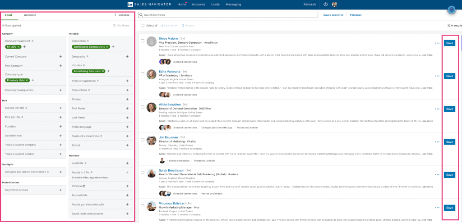
Task: Open more options for Alicia Beaubien
Action: [x=437, y=109]
